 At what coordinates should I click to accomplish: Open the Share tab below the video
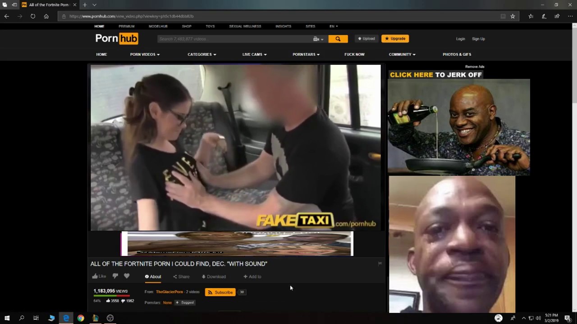(181, 277)
